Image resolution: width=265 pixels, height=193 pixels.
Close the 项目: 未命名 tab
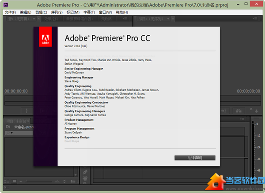coord(28,121)
